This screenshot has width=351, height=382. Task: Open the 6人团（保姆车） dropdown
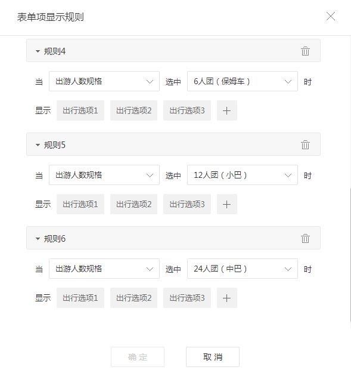click(x=243, y=81)
